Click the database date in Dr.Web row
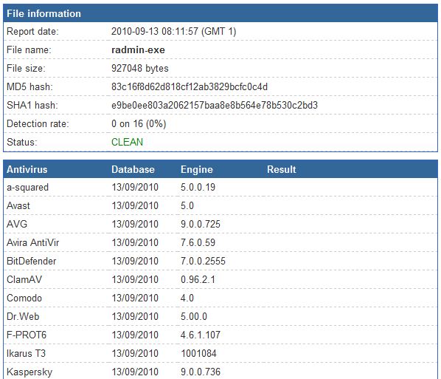The image size is (441, 379). pyautogui.click(x=135, y=316)
